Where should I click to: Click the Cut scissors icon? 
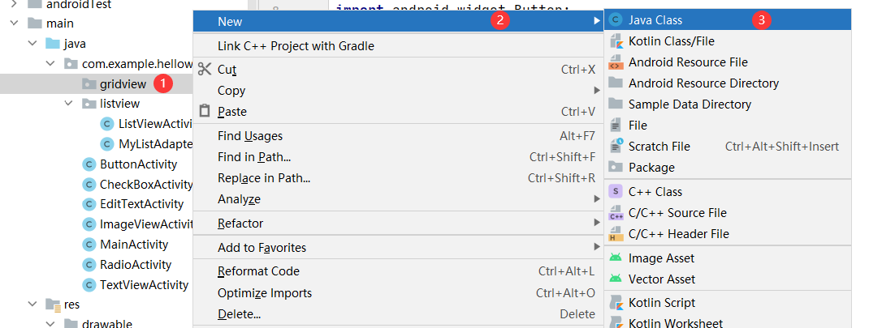tap(204, 70)
